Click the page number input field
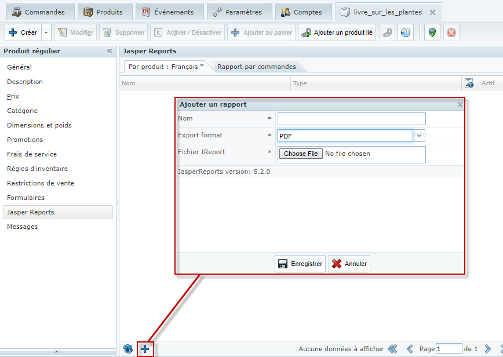Image resolution: width=503 pixels, height=357 pixels. (449, 349)
